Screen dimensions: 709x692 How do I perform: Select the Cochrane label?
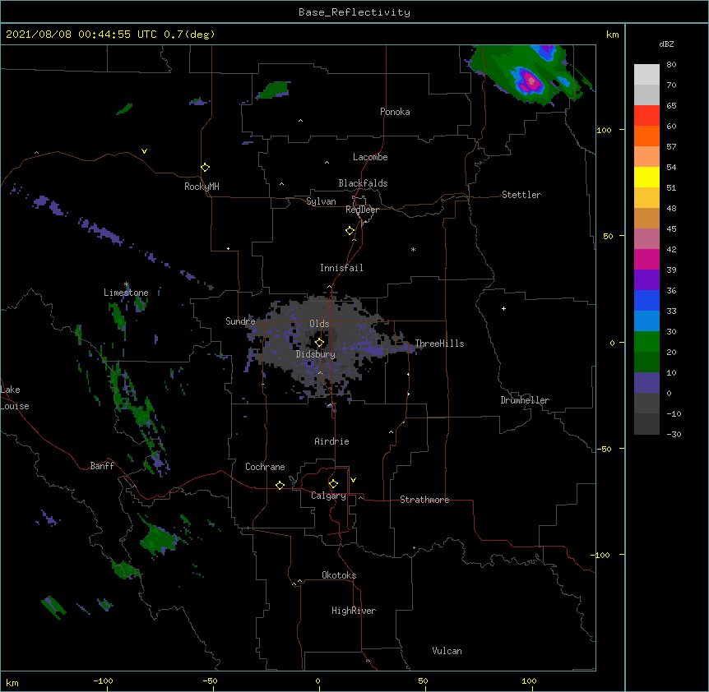tap(265, 467)
